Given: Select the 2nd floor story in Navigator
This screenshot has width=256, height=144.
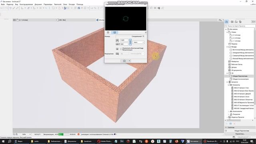Looking at the screenshot, I should pos(235,38).
